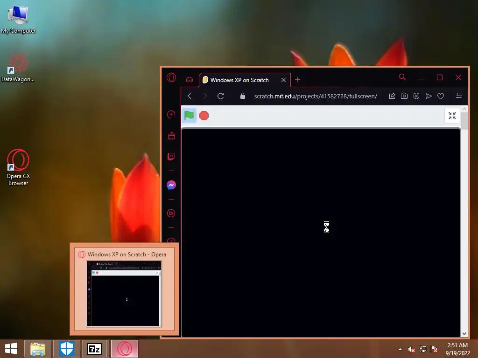Select Opera GX Browser desktop shortcut

[18, 167]
